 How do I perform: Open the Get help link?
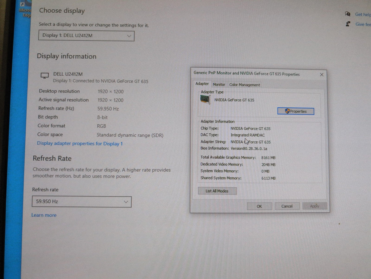[x=363, y=14]
